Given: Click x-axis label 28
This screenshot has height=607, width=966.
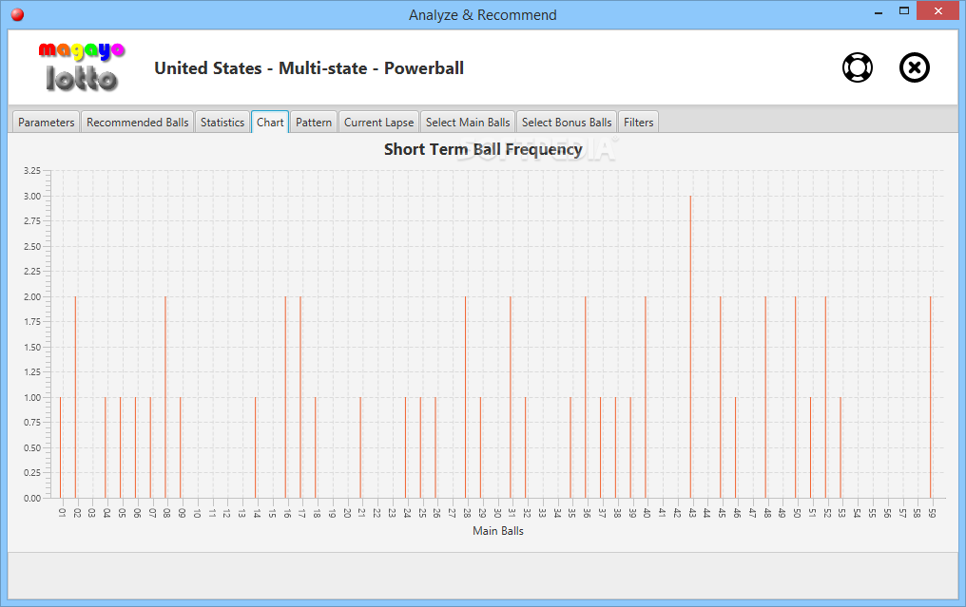Looking at the screenshot, I should point(467,512).
